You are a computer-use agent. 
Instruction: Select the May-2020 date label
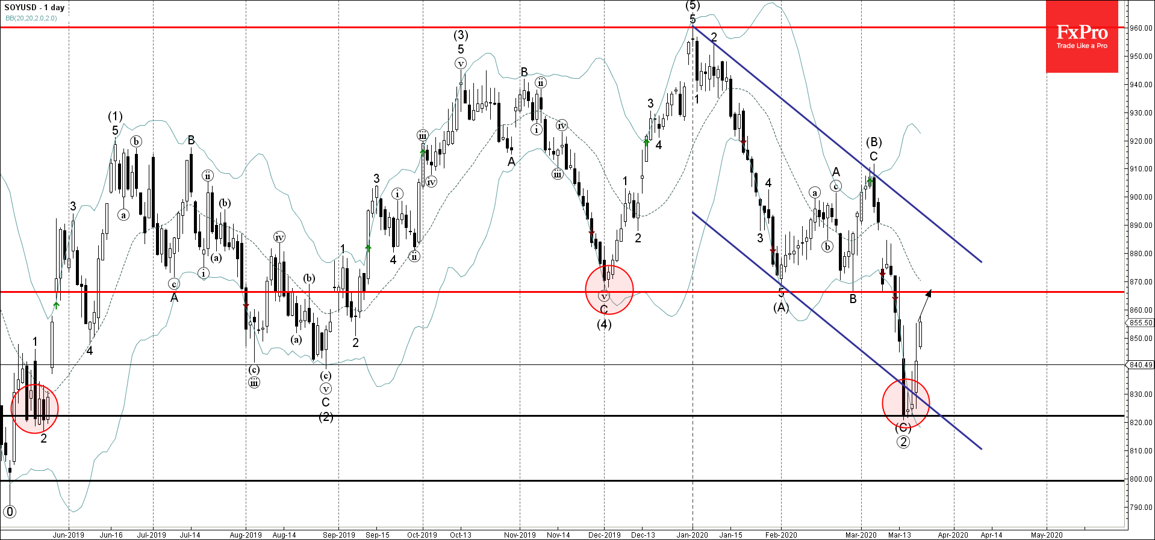tap(1046, 535)
